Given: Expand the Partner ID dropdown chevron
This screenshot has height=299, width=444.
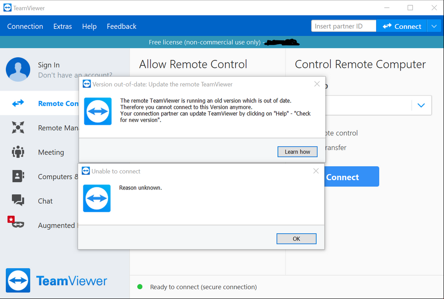Looking at the screenshot, I should click(421, 105).
